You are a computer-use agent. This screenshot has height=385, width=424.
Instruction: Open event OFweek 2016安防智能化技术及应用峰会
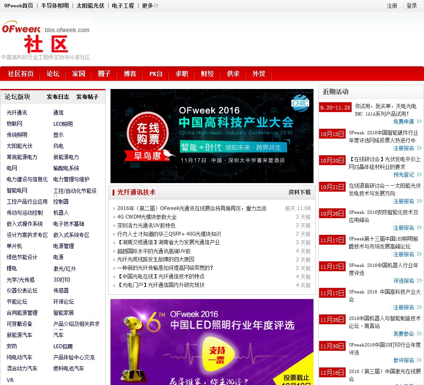383,216
